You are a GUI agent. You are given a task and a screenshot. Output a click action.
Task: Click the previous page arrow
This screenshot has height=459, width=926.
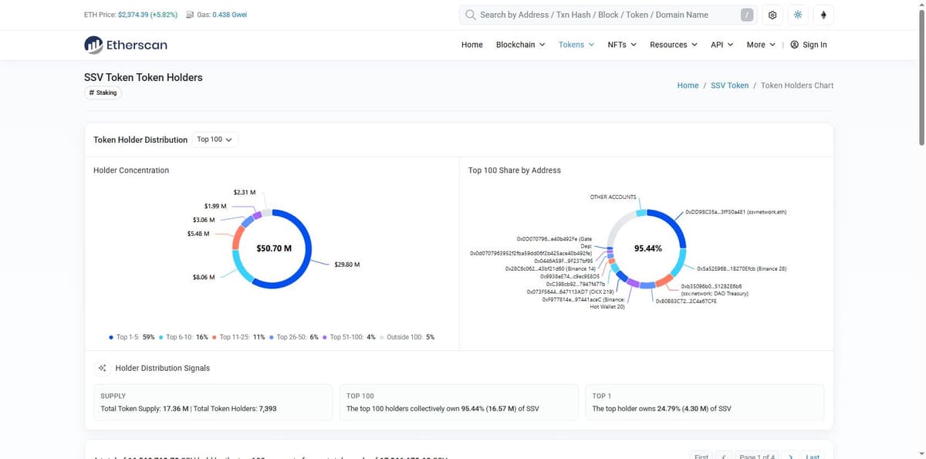coord(725,456)
